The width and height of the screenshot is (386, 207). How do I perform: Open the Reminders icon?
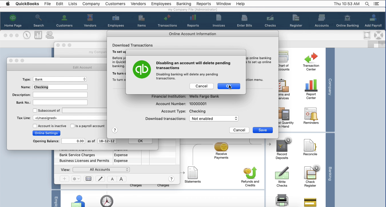[311, 116]
